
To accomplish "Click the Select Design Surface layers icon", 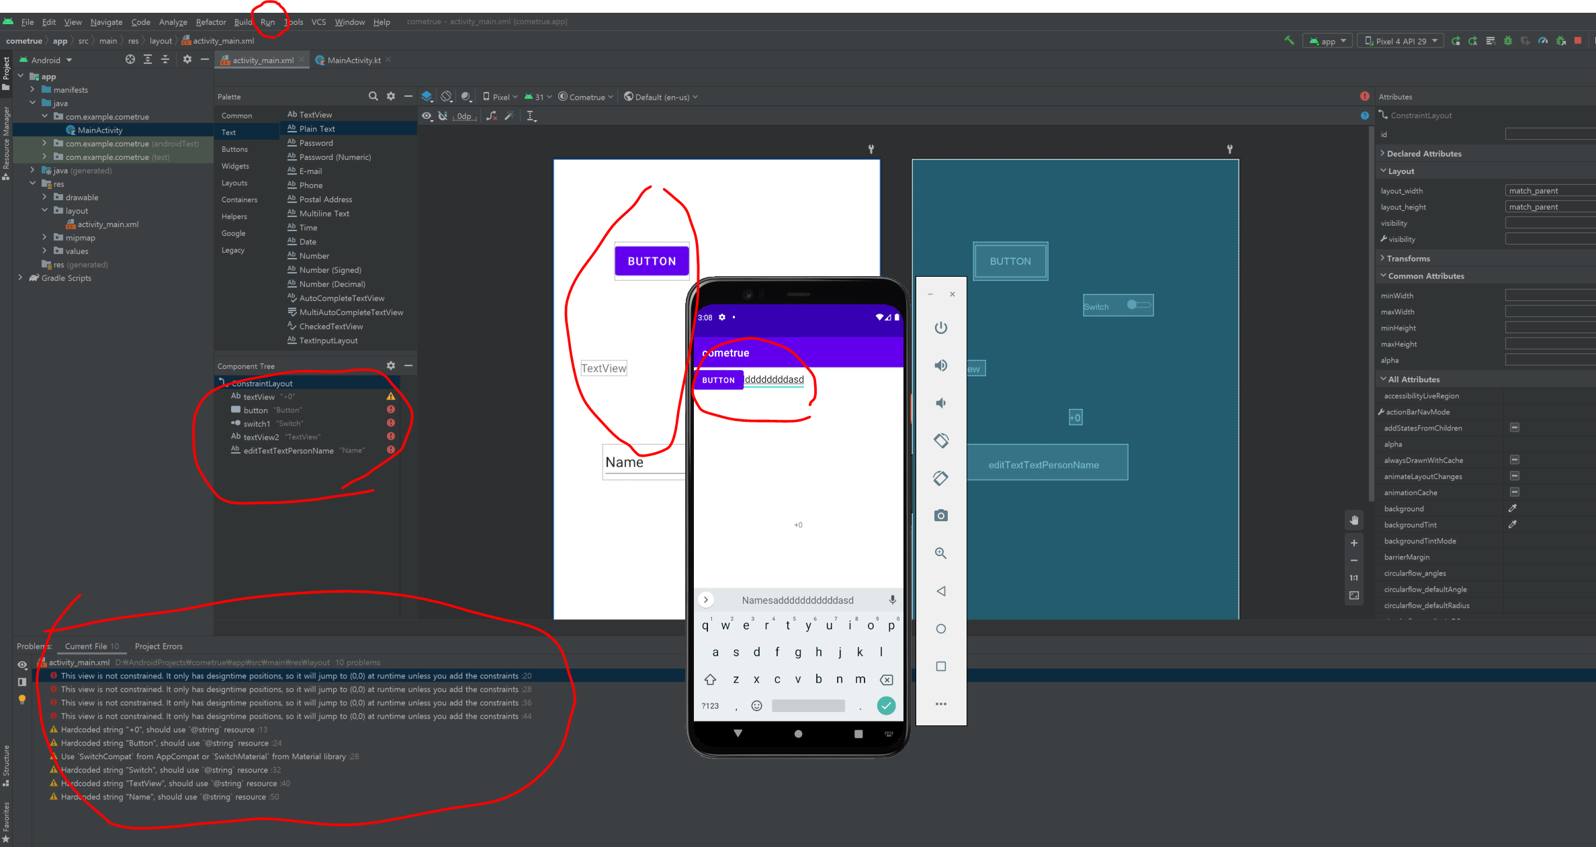I will point(427,97).
